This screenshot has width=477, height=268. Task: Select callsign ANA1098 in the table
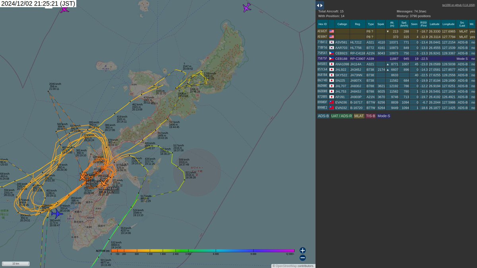pos(342,64)
